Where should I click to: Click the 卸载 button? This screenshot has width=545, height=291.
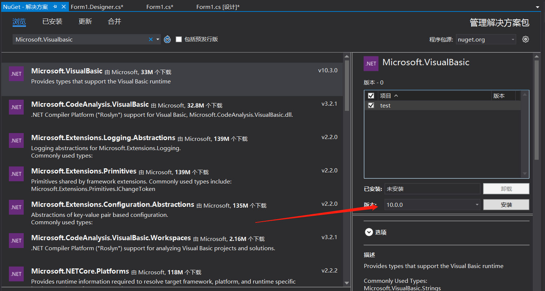click(x=506, y=189)
